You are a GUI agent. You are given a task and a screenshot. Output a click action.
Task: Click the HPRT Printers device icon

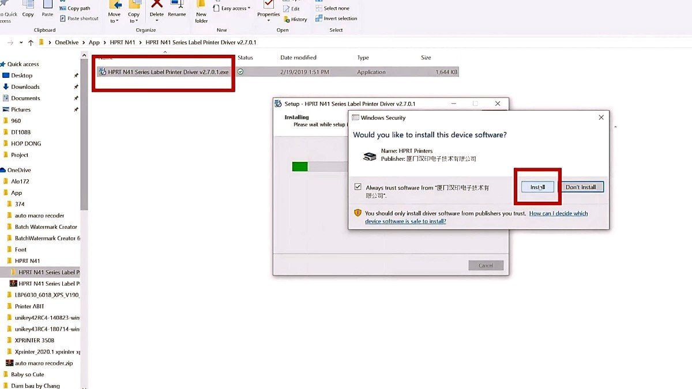[x=370, y=155]
